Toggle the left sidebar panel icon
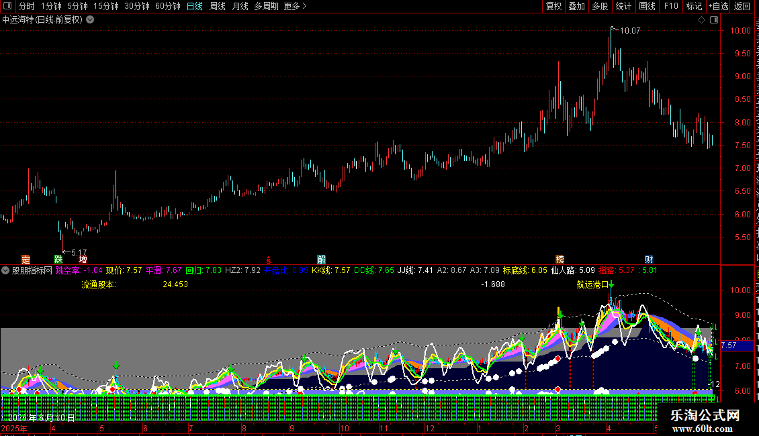This screenshot has height=436, width=759. coord(7,6)
